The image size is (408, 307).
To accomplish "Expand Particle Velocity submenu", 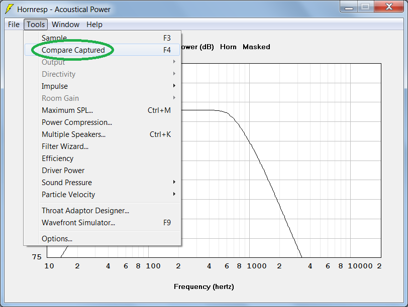I will [103, 194].
